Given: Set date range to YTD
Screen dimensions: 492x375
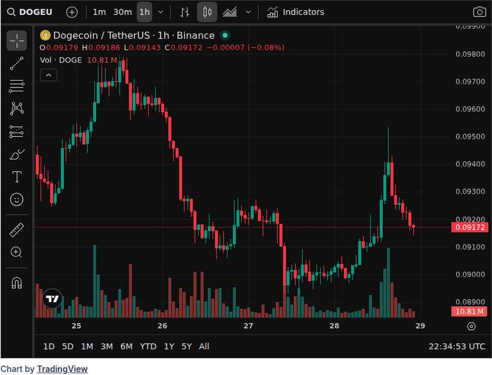Looking at the screenshot, I should [x=148, y=346].
